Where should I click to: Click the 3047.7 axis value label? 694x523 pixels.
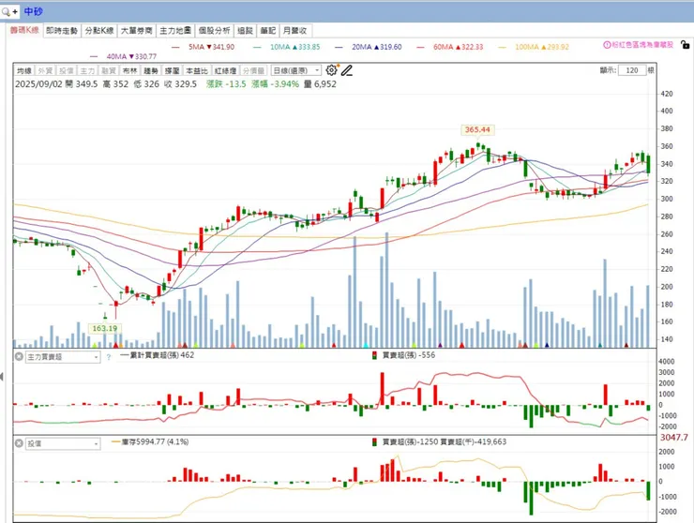674,437
